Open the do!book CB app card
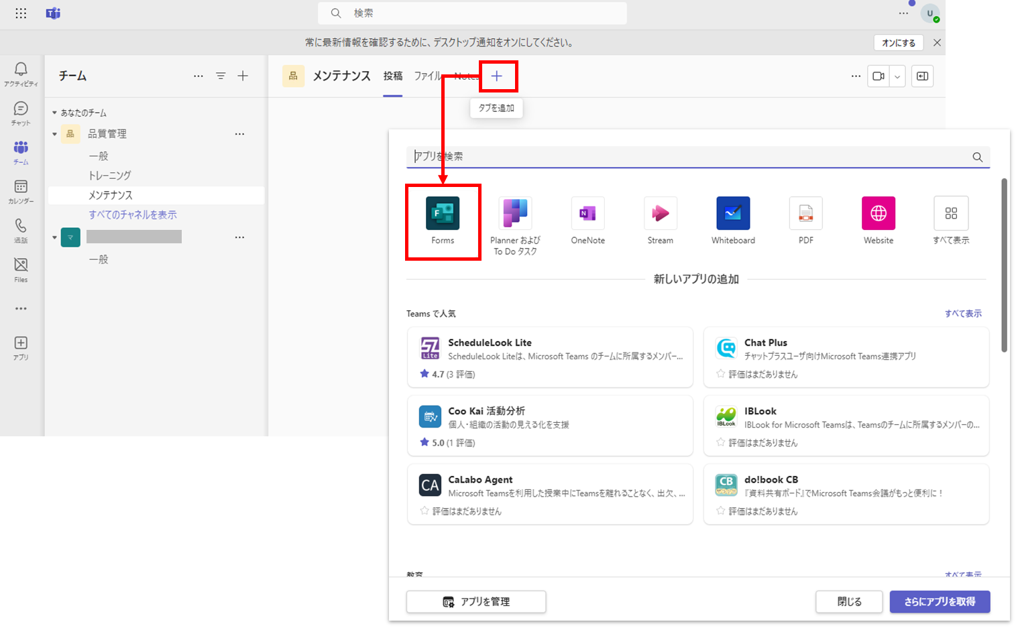Image resolution: width=1016 pixels, height=628 pixels. point(846,494)
